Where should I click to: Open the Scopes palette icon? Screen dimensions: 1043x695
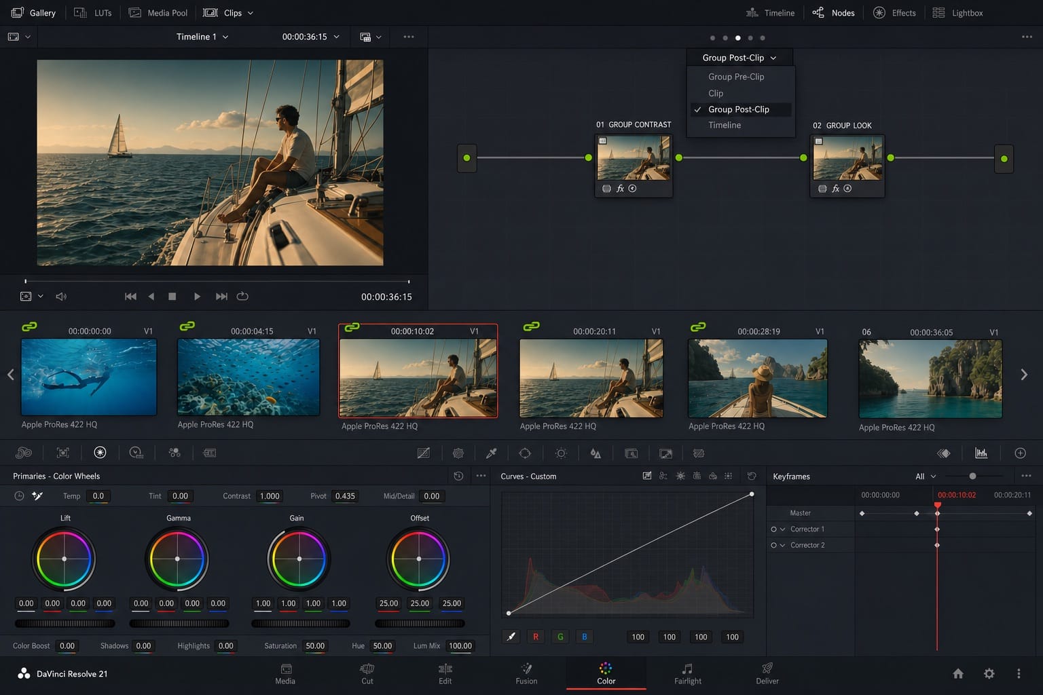click(981, 453)
